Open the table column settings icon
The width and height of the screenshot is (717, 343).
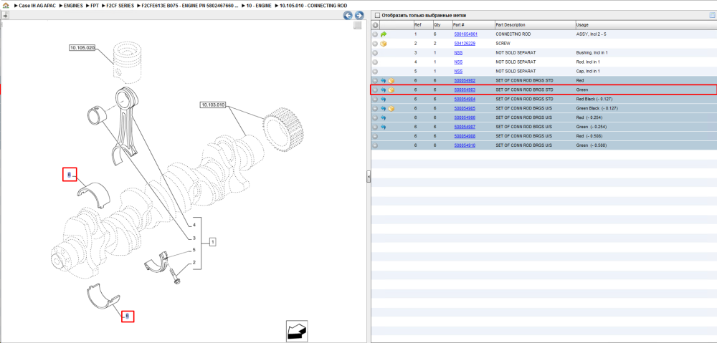click(x=711, y=16)
